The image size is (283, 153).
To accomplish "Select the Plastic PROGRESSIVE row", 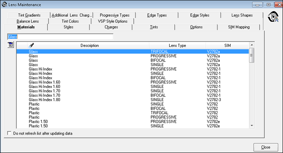I will tap(133, 117).
